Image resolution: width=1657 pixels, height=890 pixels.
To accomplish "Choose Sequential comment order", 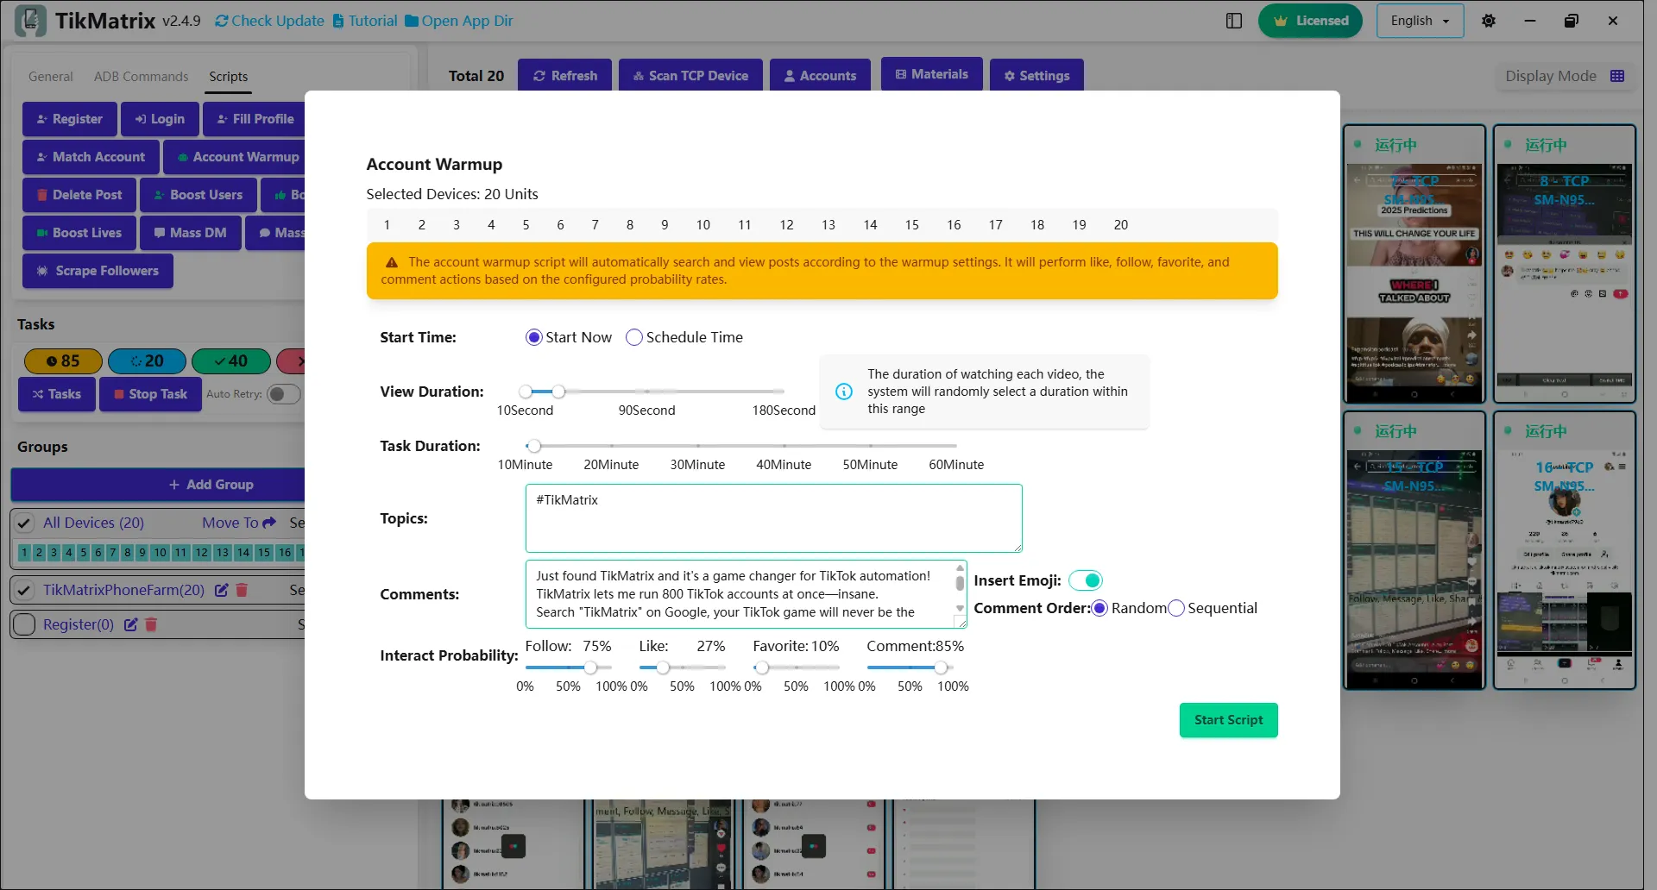I will pos(1176,608).
